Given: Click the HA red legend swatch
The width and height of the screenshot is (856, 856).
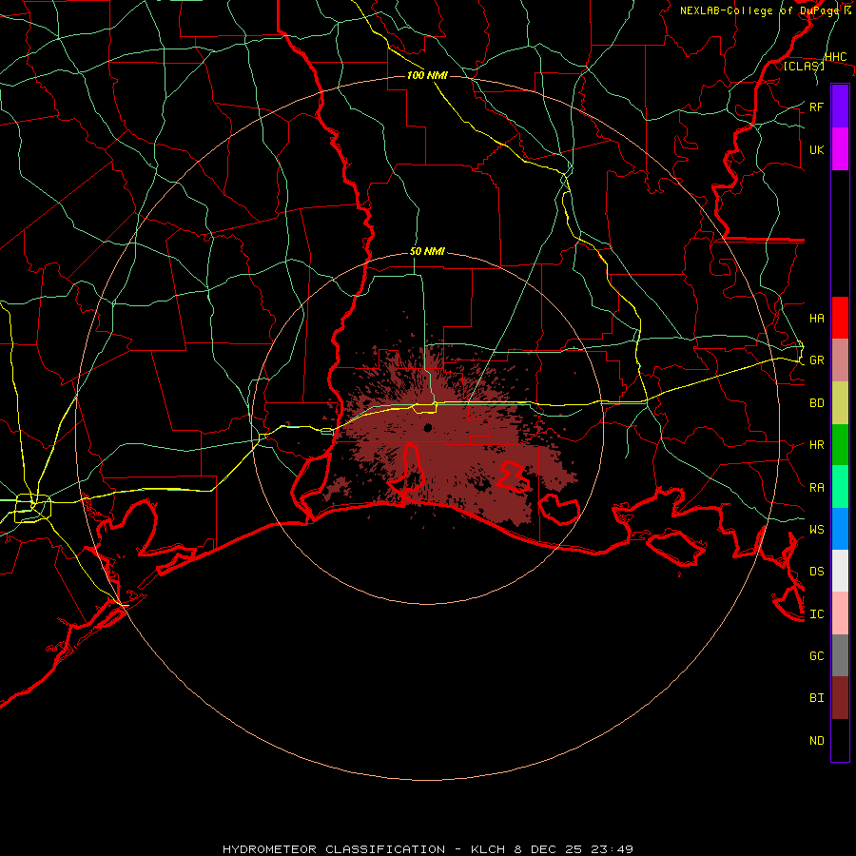Looking at the screenshot, I should [x=840, y=318].
